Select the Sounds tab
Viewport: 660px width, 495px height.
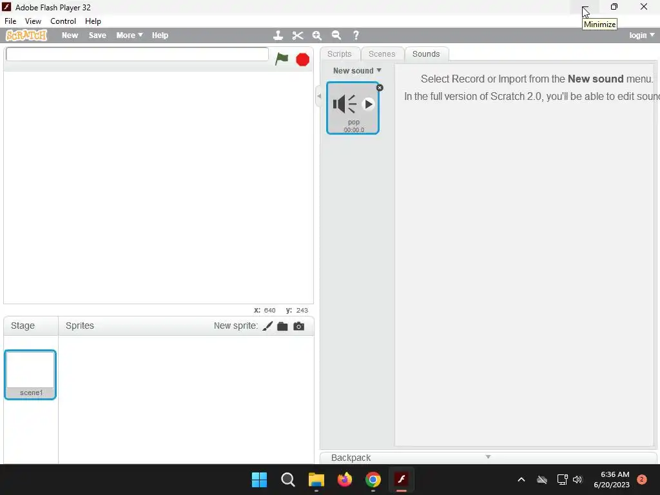point(426,54)
